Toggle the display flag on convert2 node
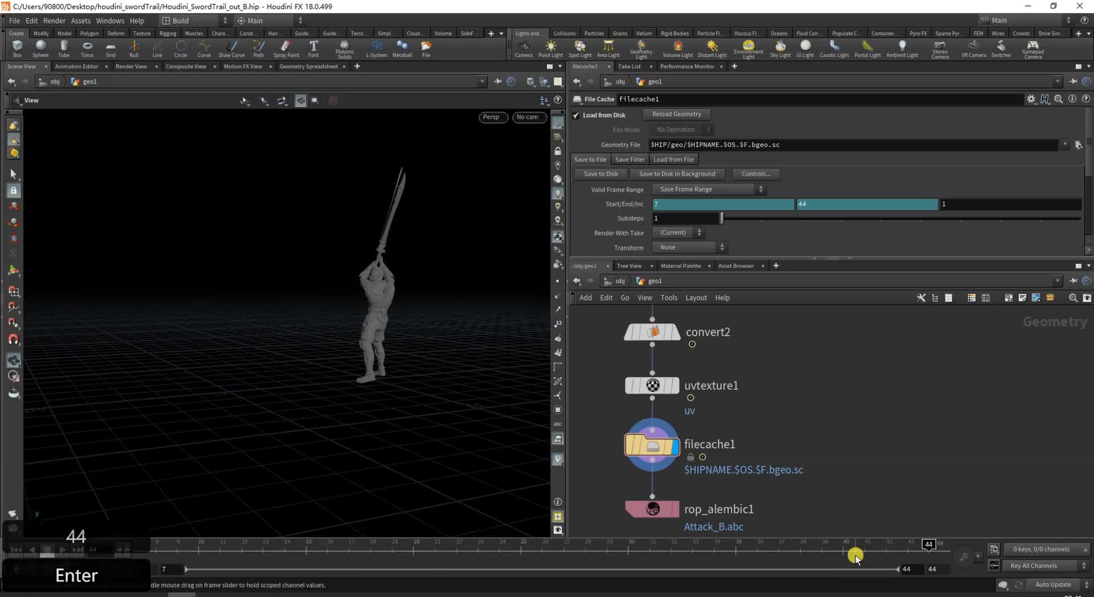This screenshot has width=1094, height=597. click(x=676, y=332)
